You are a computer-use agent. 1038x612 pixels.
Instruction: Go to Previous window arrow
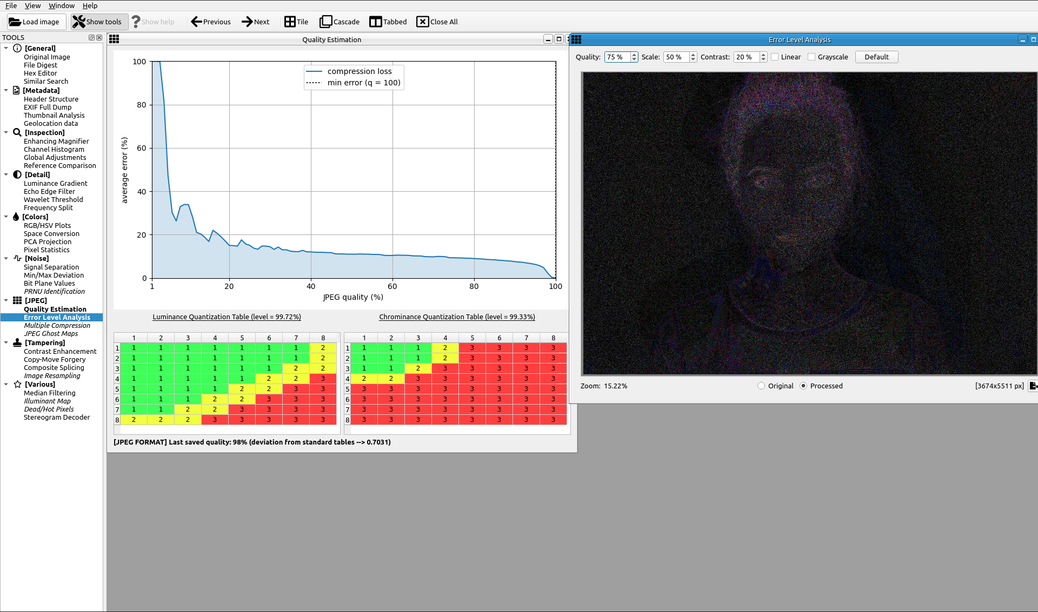tap(197, 22)
